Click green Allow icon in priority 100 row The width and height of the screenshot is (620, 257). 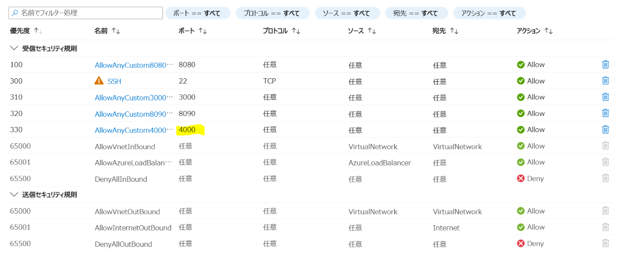(x=521, y=65)
